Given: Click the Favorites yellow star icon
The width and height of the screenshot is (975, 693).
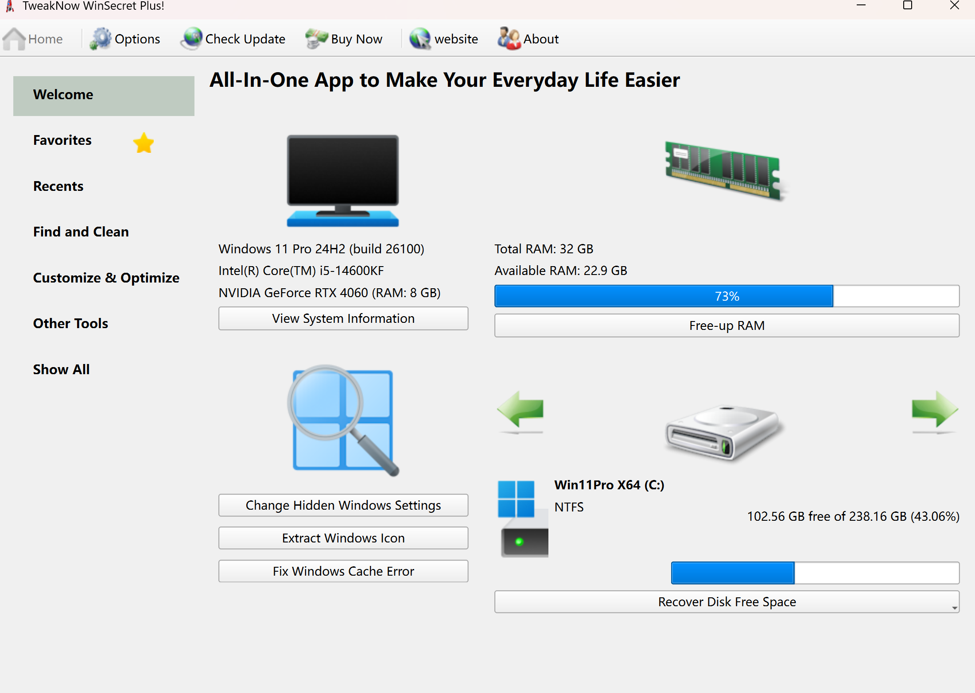Looking at the screenshot, I should (x=144, y=143).
